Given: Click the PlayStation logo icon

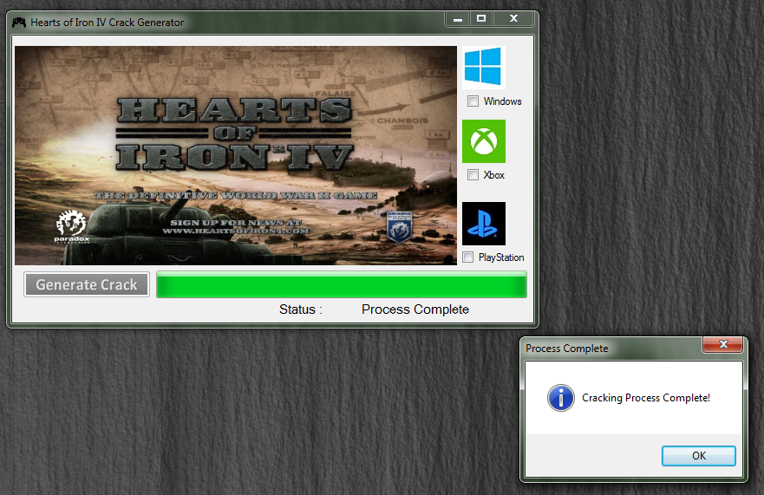Looking at the screenshot, I should pos(483,224).
